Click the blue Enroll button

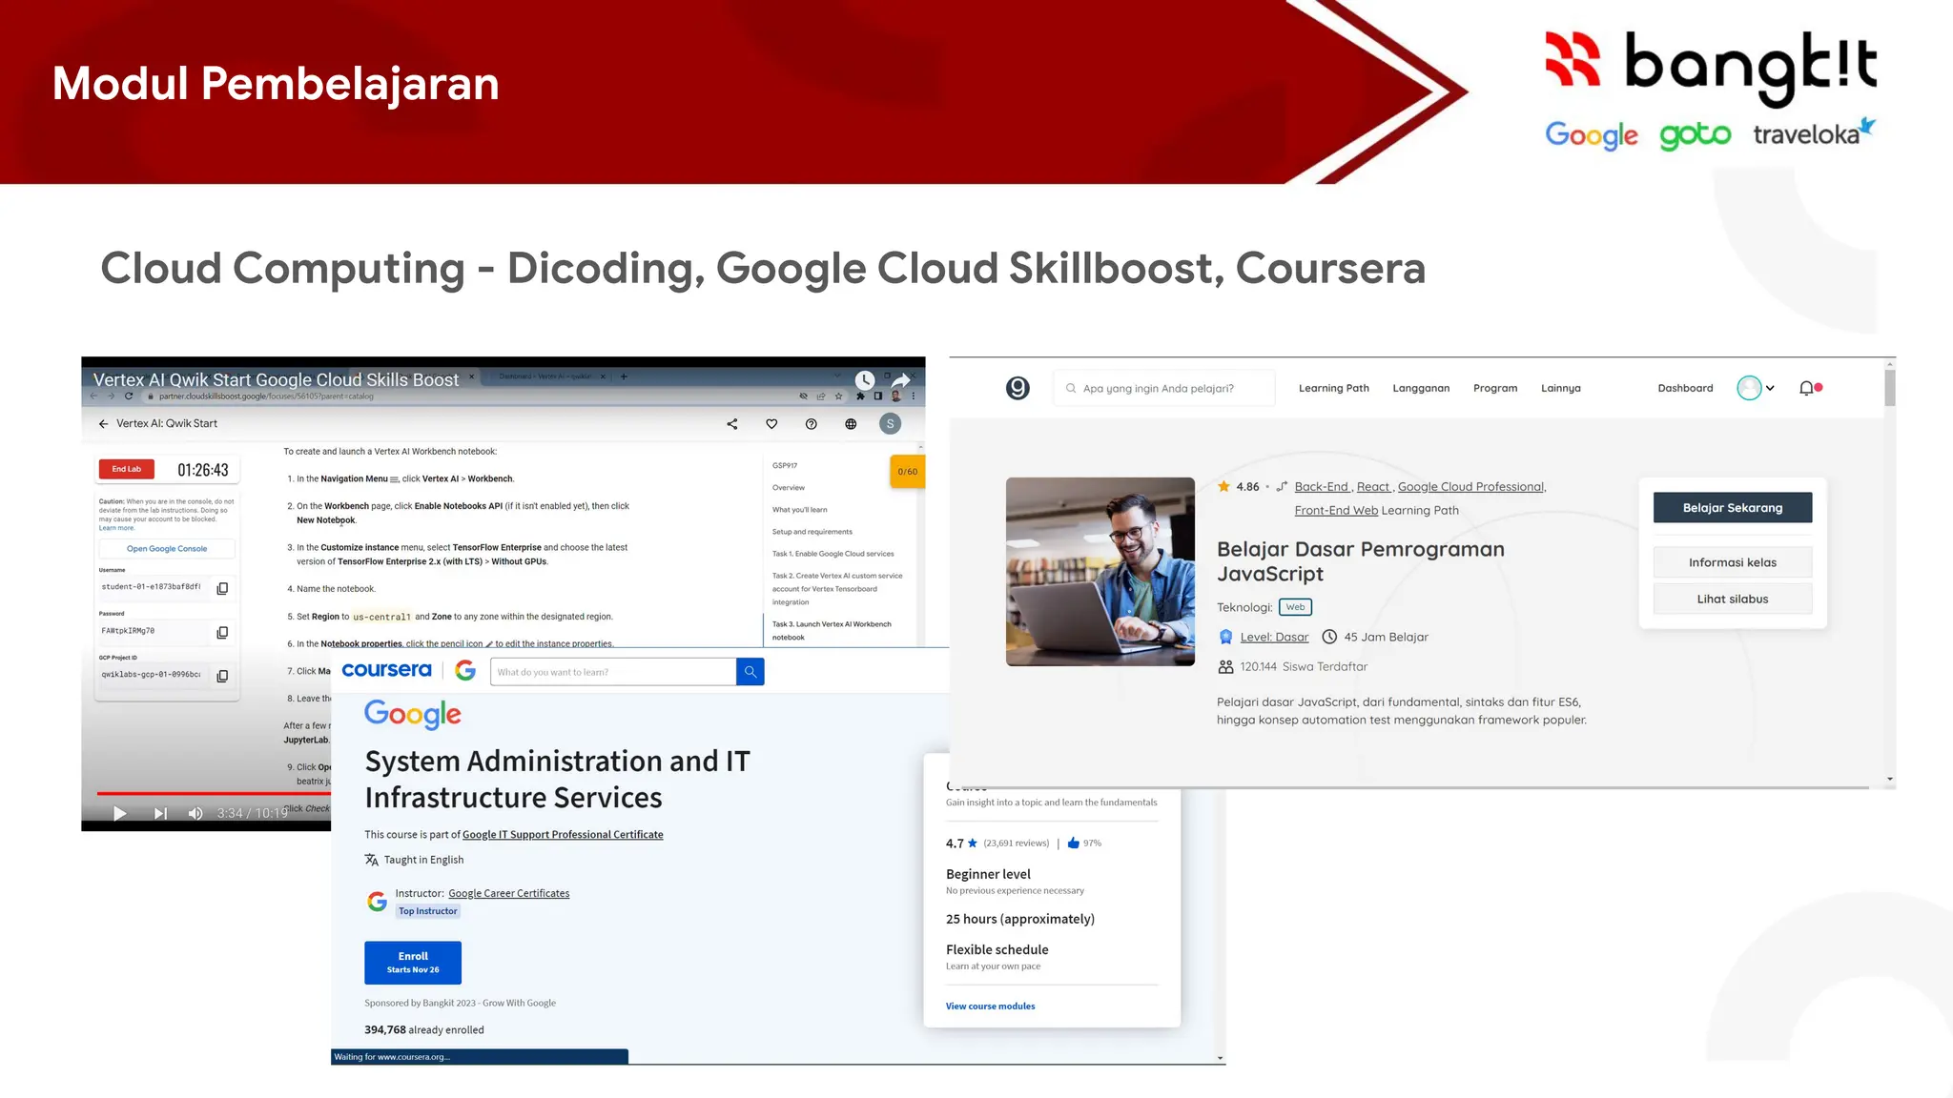tap(413, 963)
